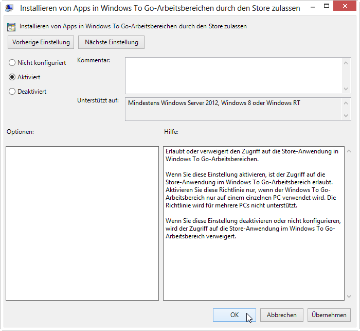Apply changes with Übernehmen
360x331 pixels.
tap(329, 315)
